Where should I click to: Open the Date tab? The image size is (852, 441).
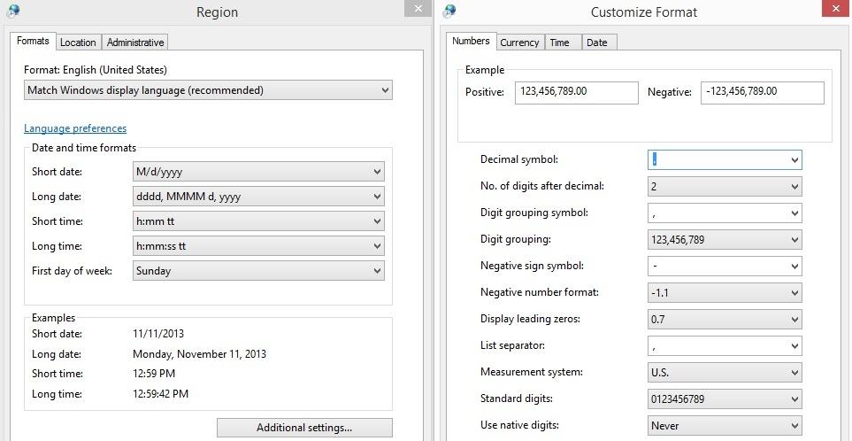point(597,43)
